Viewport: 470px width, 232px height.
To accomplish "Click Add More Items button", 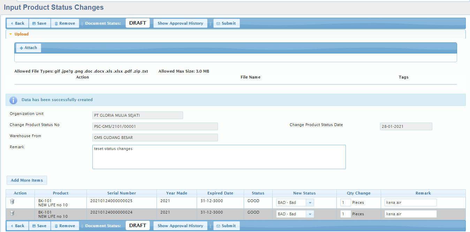I will [x=27, y=180].
